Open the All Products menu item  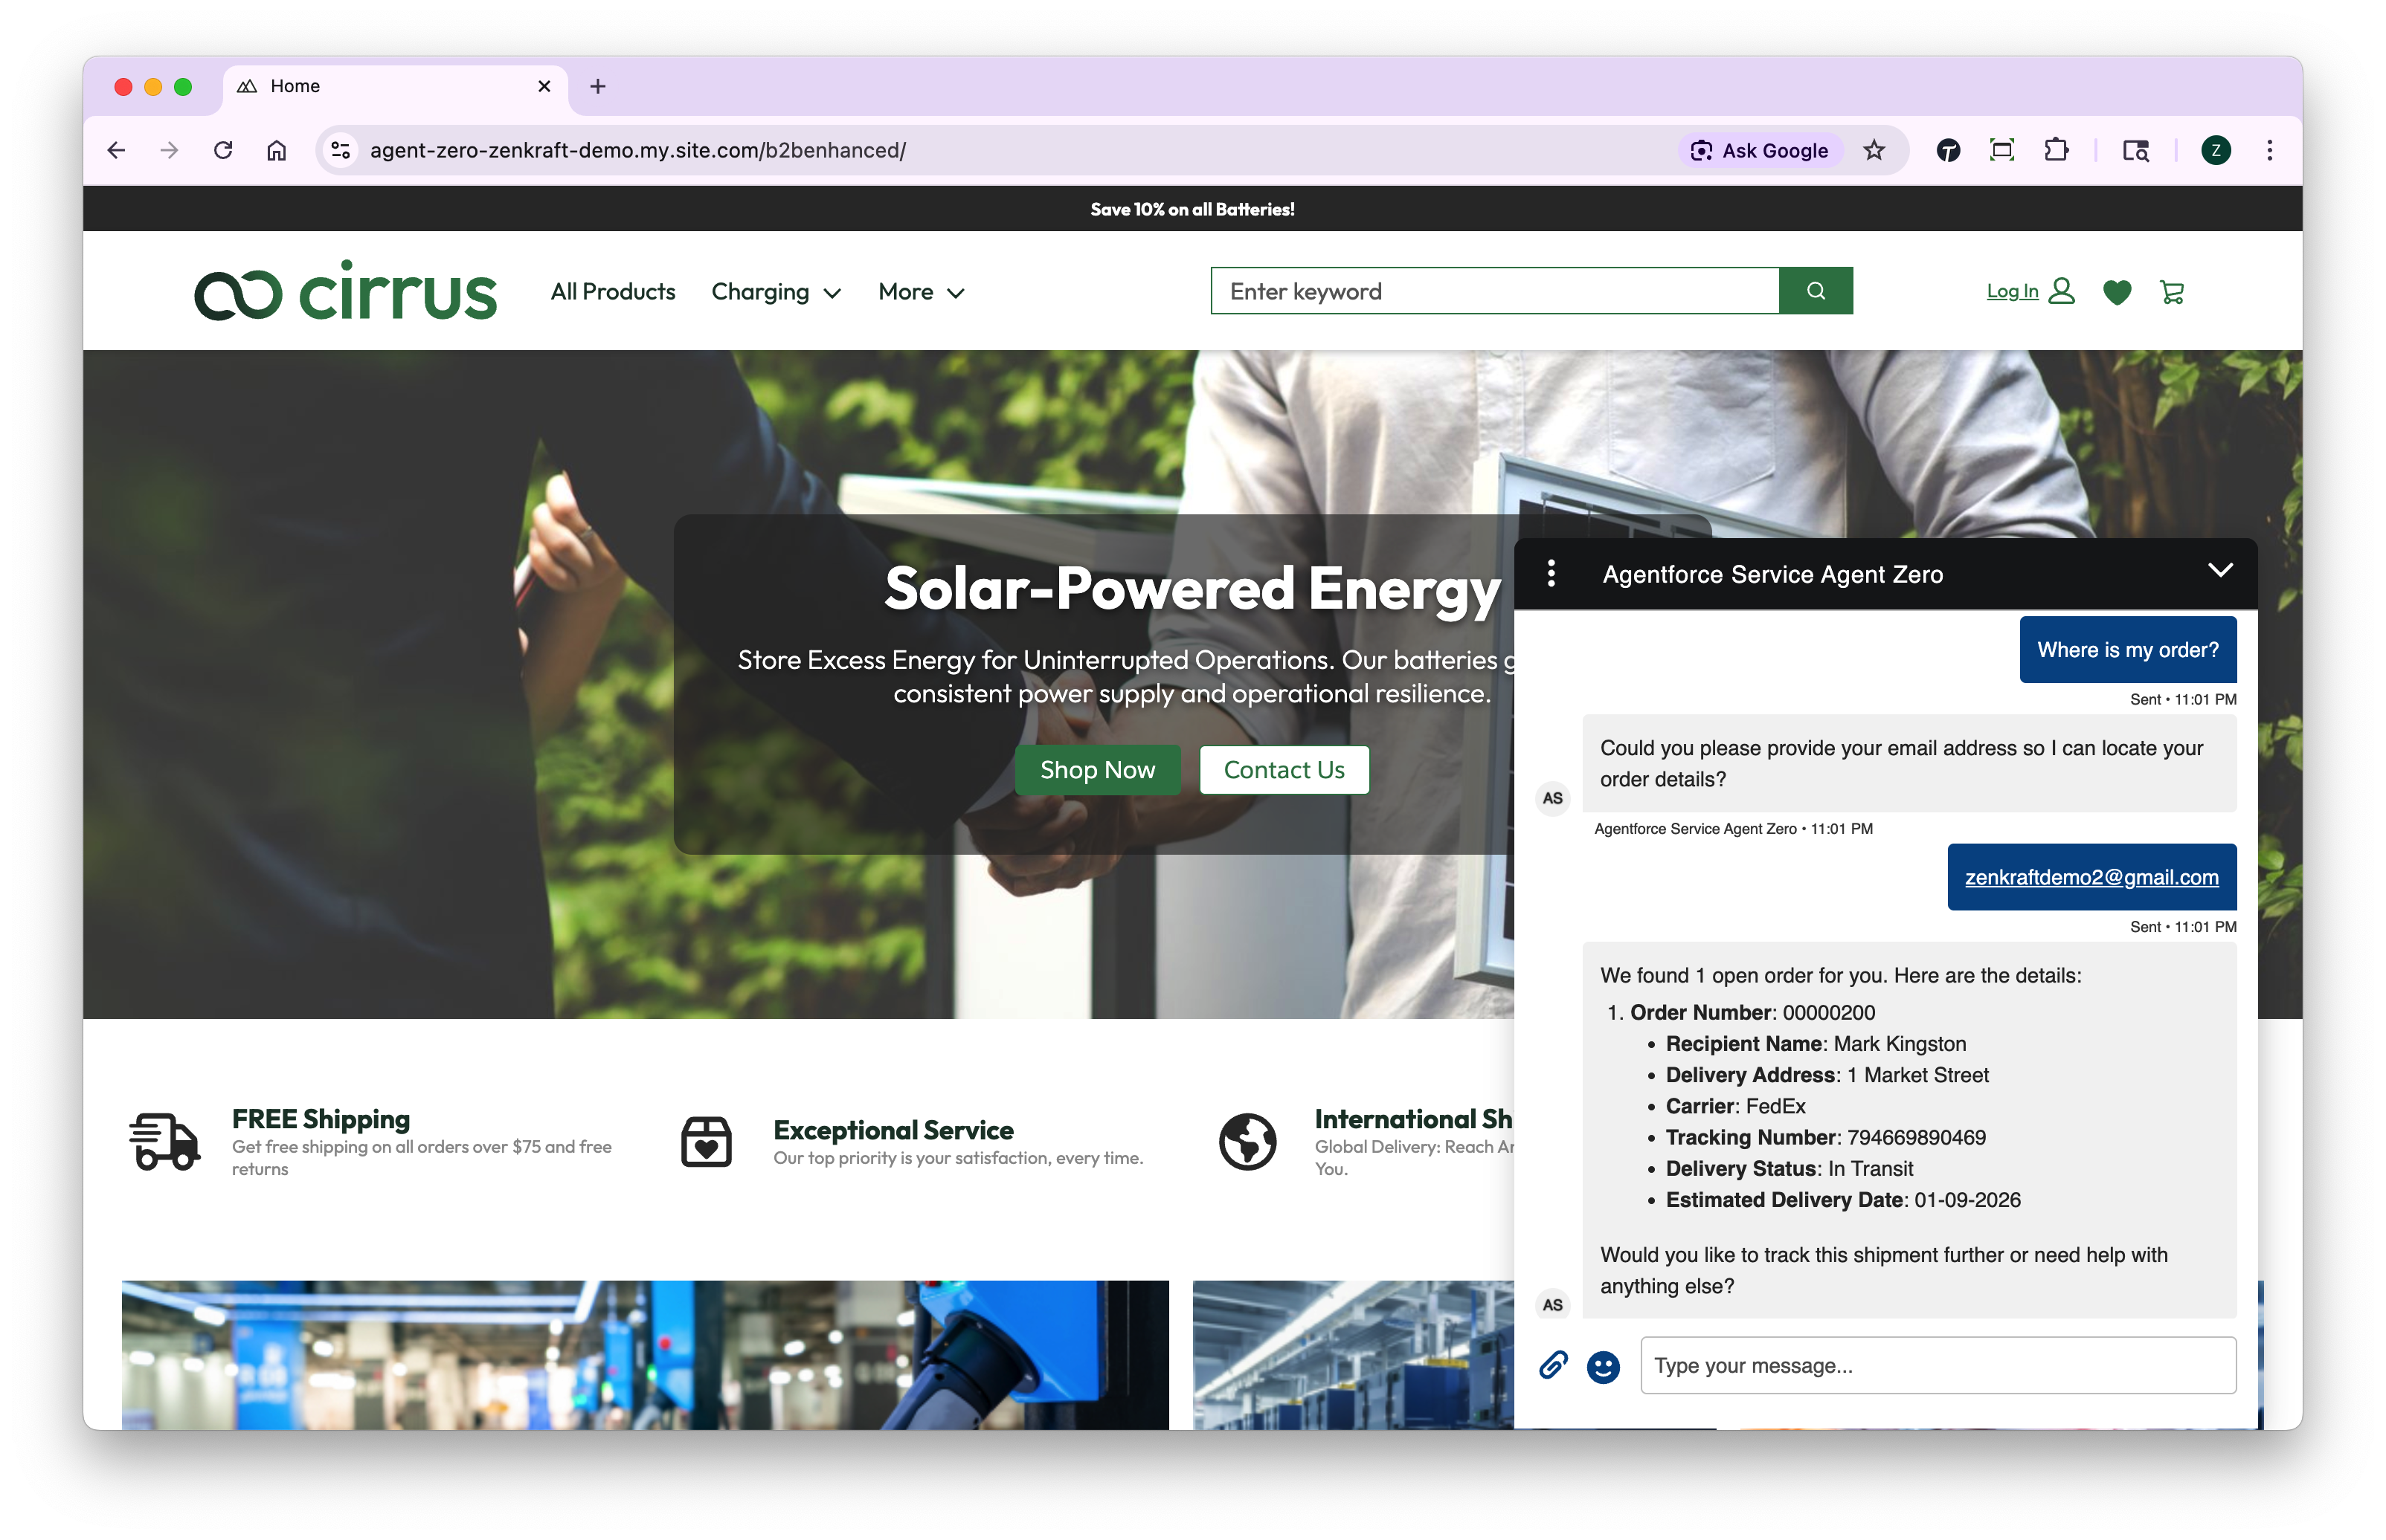[x=612, y=292]
